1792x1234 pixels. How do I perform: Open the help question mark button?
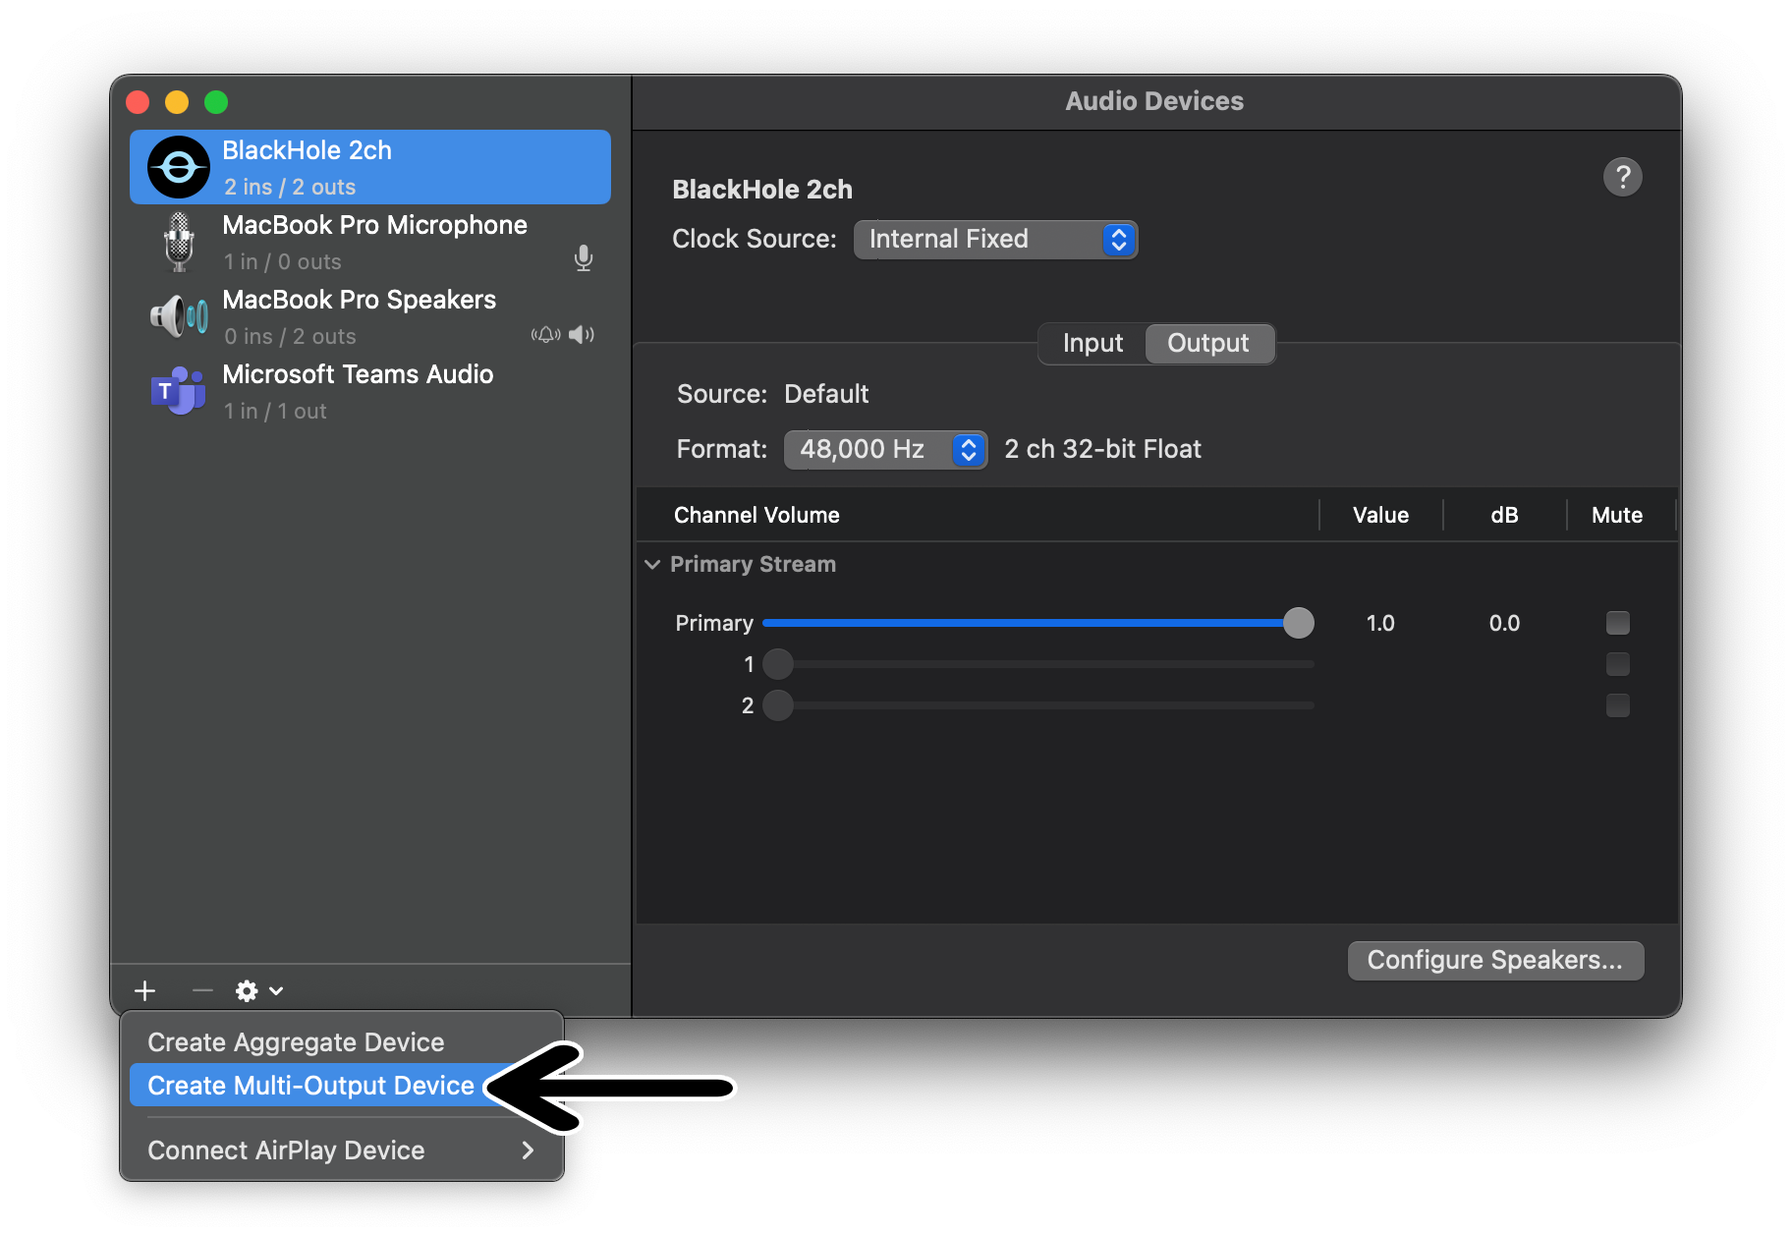[1622, 176]
